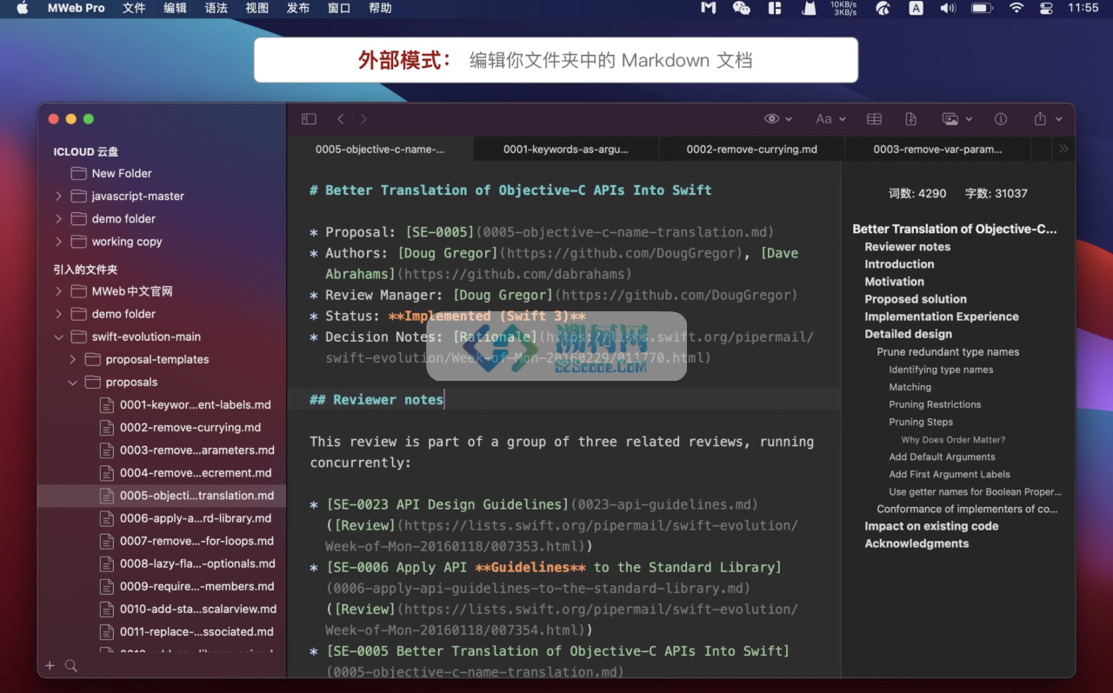Screen dimensions: 1113x693
Task: Click the MWeb menu bar icon
Action: (709, 8)
